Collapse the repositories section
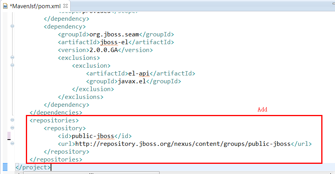Image resolution: width=335 pixels, height=174 pixels. pos(12,120)
